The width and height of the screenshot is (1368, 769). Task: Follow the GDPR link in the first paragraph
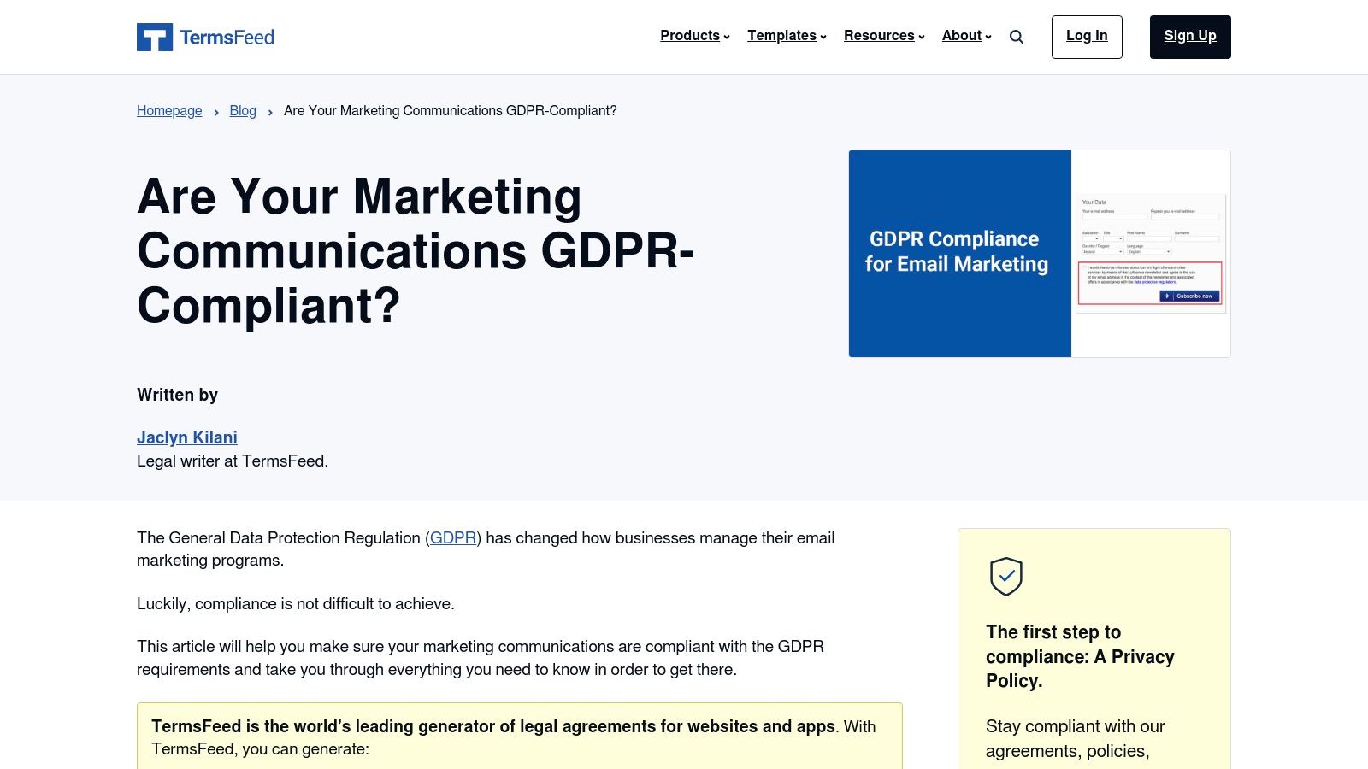(x=453, y=538)
